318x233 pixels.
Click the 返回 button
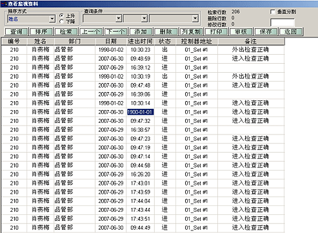(x=291, y=32)
